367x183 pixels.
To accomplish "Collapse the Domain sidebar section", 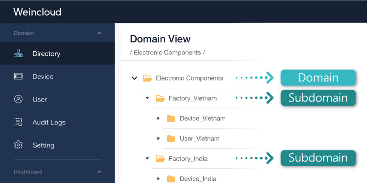I will point(99,33).
